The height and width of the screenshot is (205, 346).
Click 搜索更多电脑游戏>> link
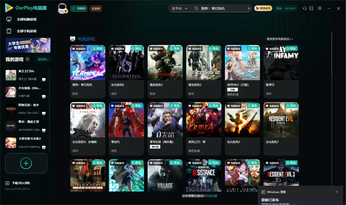pos(280,39)
